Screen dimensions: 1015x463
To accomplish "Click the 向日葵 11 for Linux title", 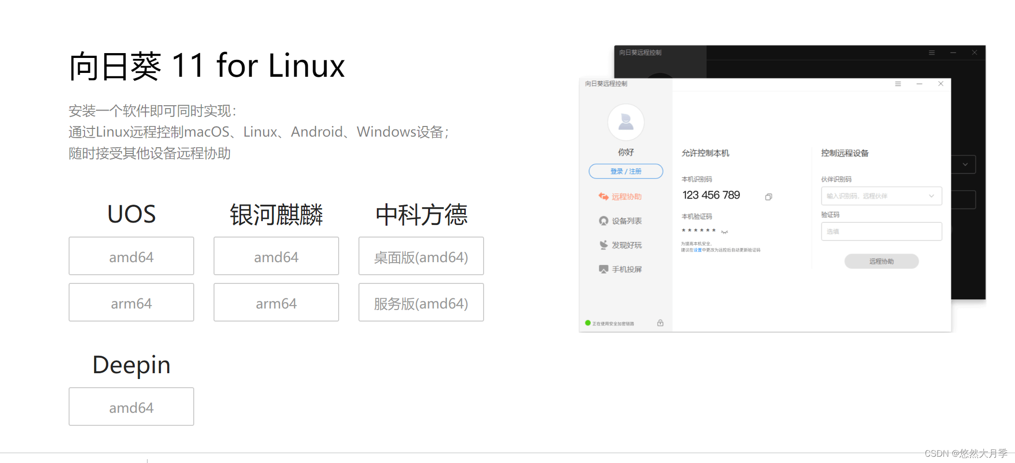I will click(x=207, y=66).
